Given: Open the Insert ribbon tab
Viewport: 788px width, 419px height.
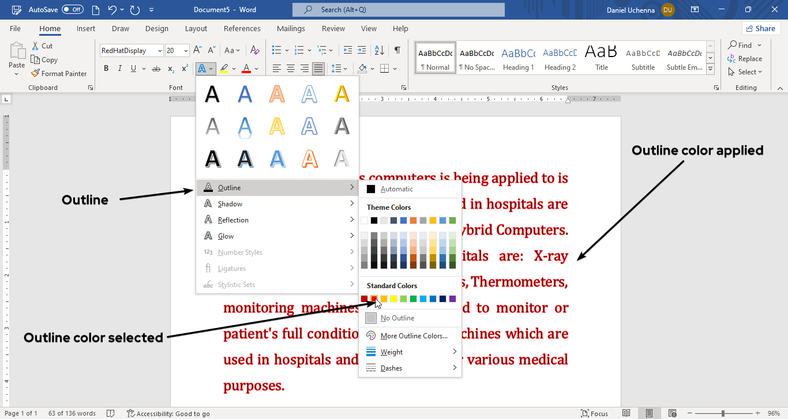Looking at the screenshot, I should pos(86,28).
